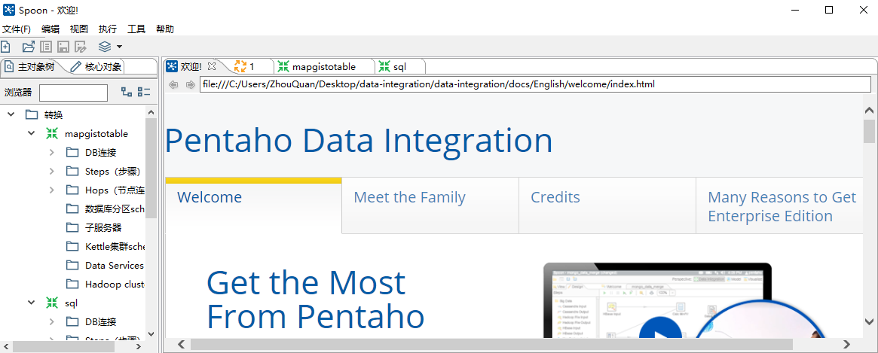Click the mapgistotable transformation icon in tree

(x=52, y=134)
